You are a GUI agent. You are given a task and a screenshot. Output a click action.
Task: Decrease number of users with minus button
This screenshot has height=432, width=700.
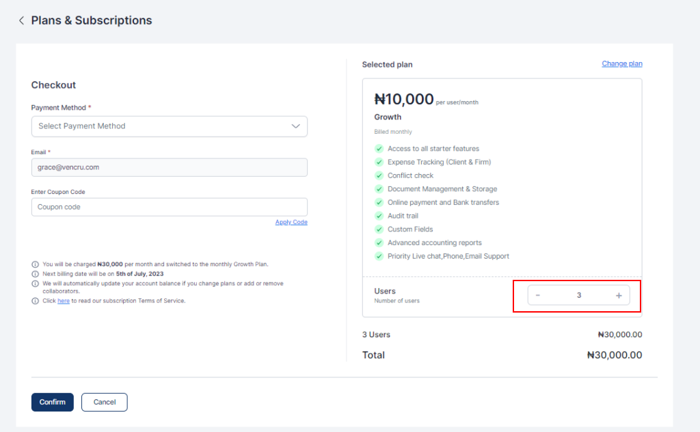pos(538,296)
